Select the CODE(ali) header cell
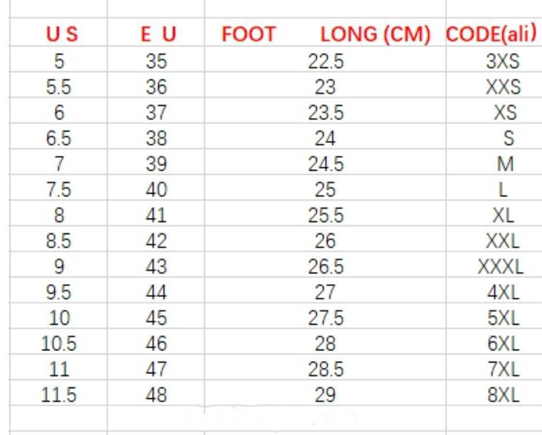Screen dimensions: 542x435 492,34
